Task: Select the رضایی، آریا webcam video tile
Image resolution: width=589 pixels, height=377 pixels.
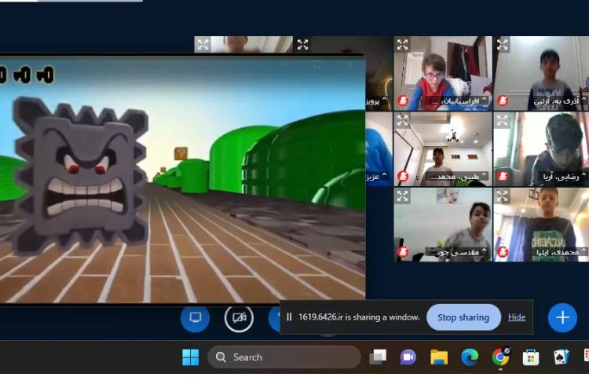Action: pyautogui.click(x=541, y=148)
